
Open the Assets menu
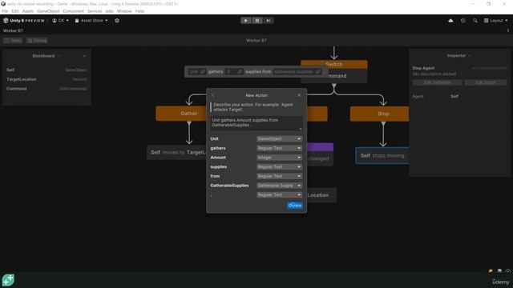pyautogui.click(x=28, y=11)
